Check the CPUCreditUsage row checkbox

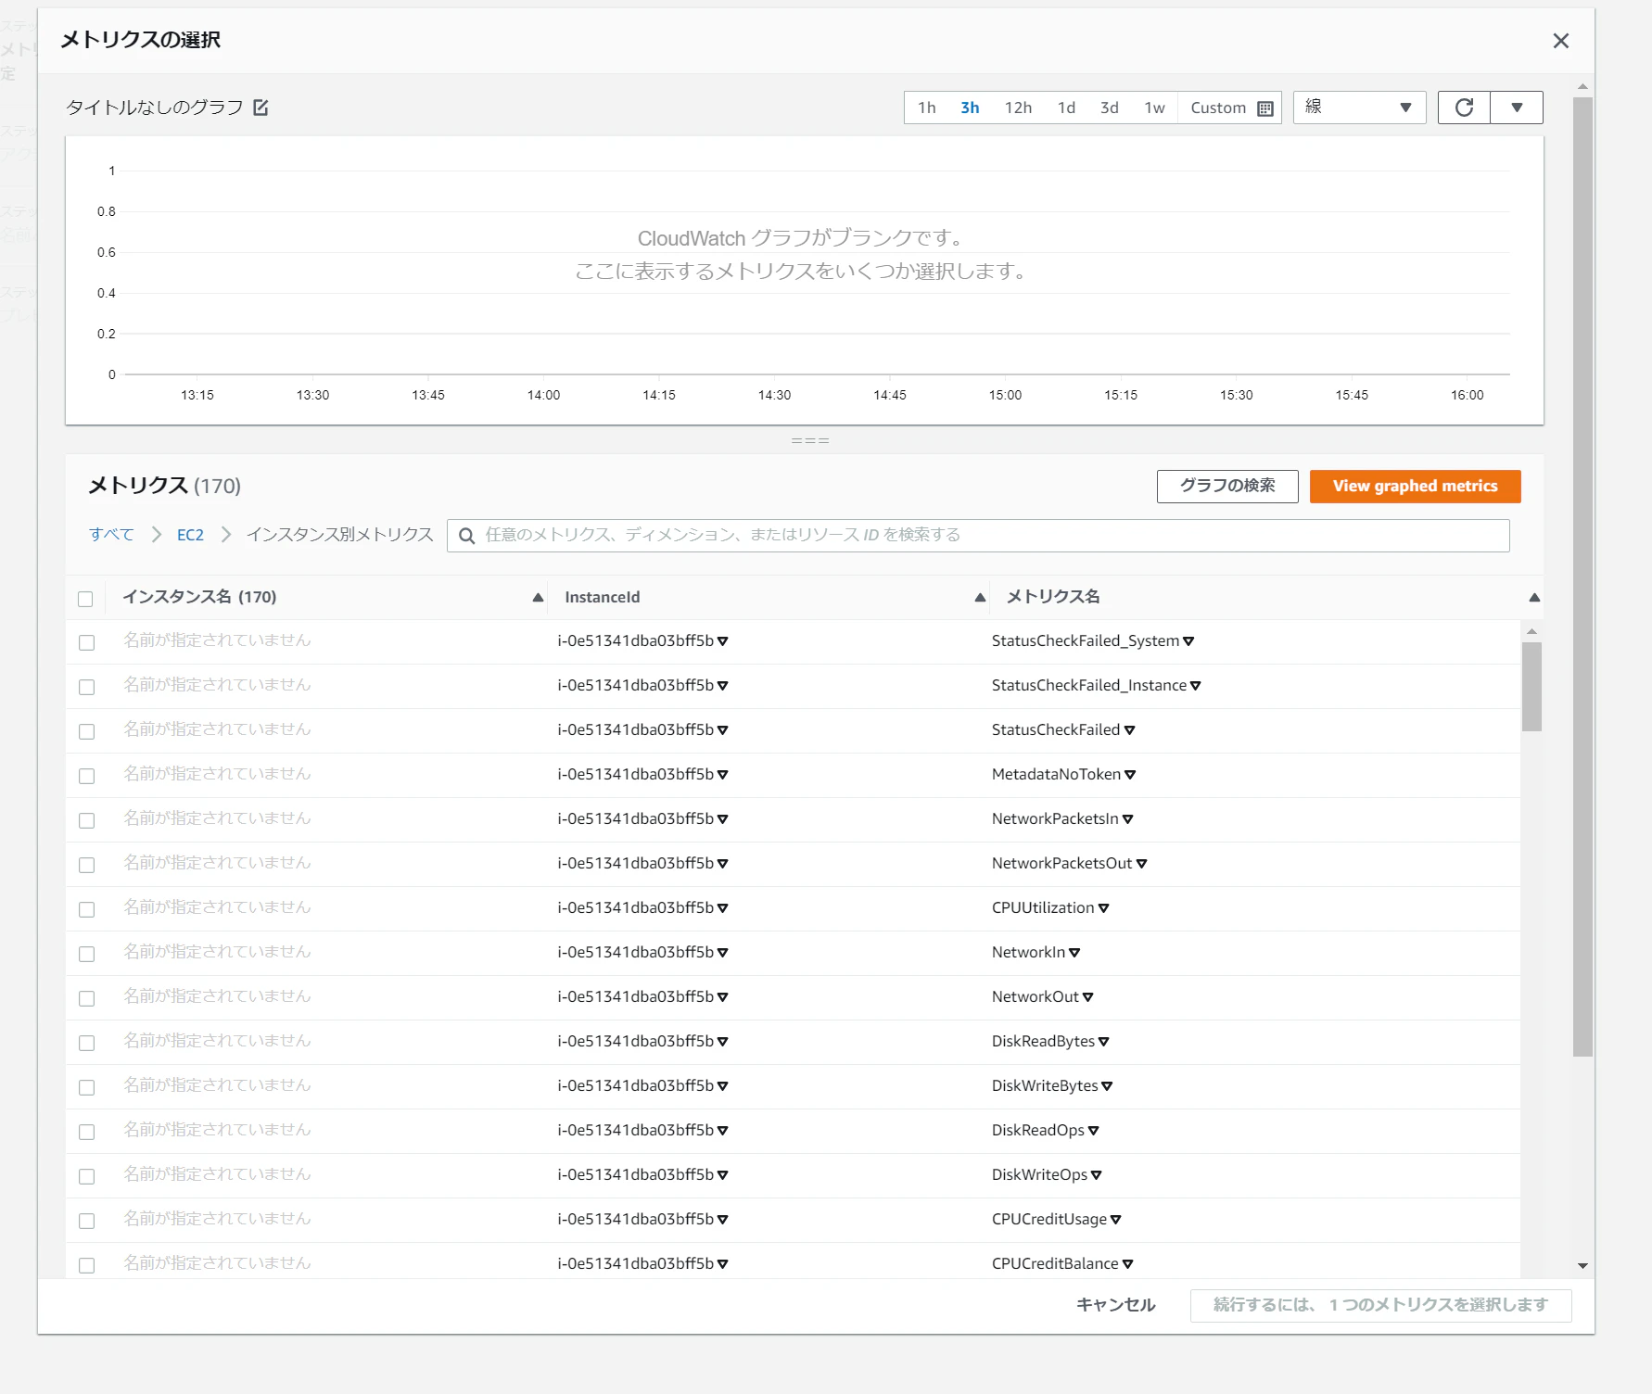pos(87,1221)
